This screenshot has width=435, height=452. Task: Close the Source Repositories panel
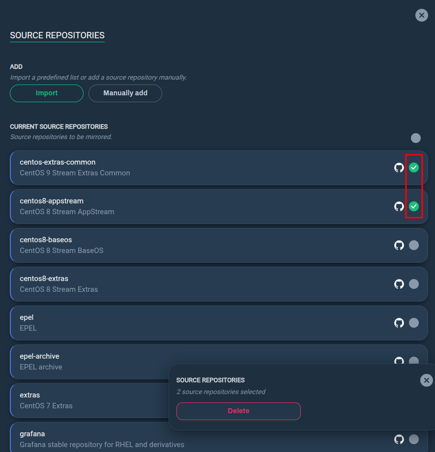(x=421, y=15)
